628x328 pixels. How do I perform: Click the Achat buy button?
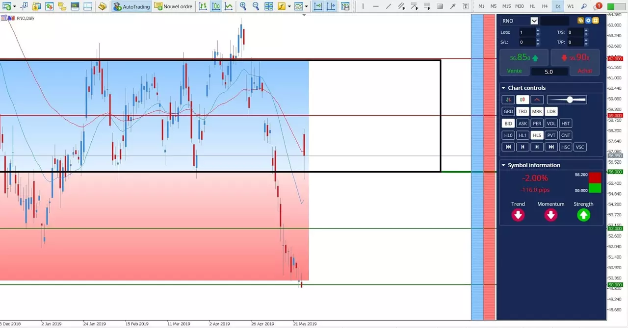click(575, 62)
